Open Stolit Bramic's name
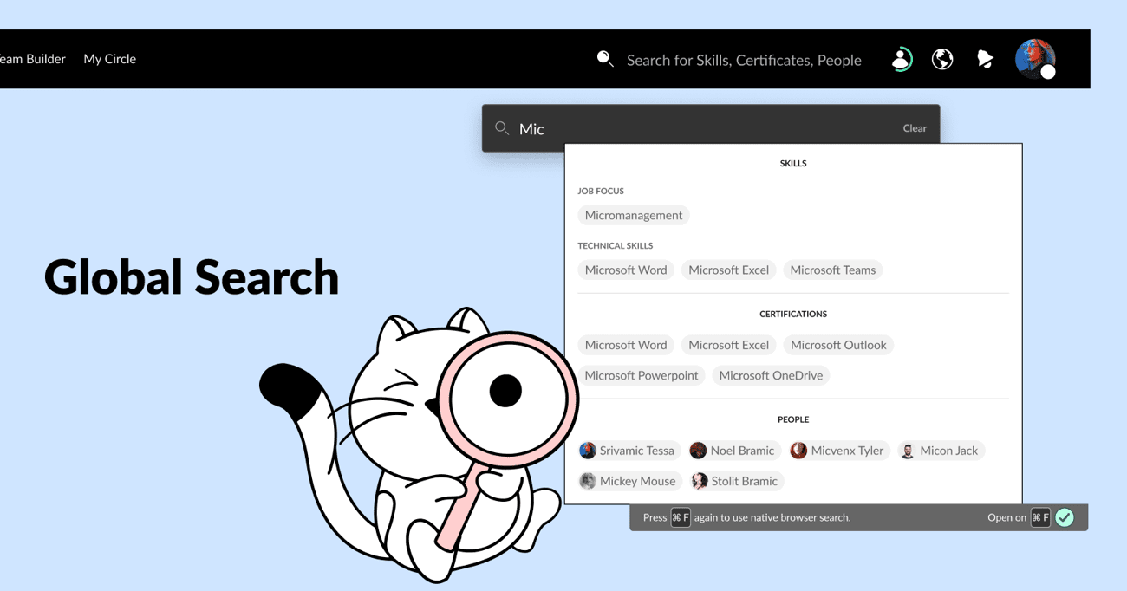Viewport: 1127px width, 591px height. click(745, 481)
